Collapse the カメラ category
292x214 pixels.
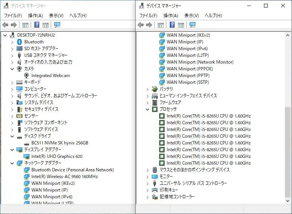point(12,69)
